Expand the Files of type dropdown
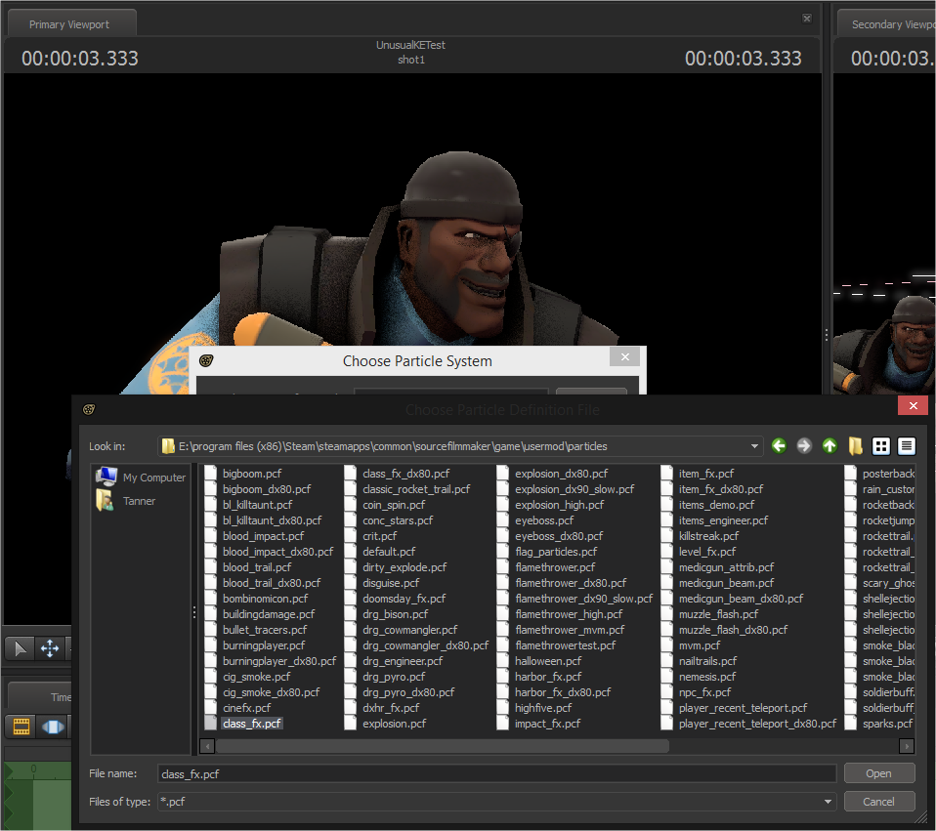Viewport: 936px width, 831px height. [828, 802]
